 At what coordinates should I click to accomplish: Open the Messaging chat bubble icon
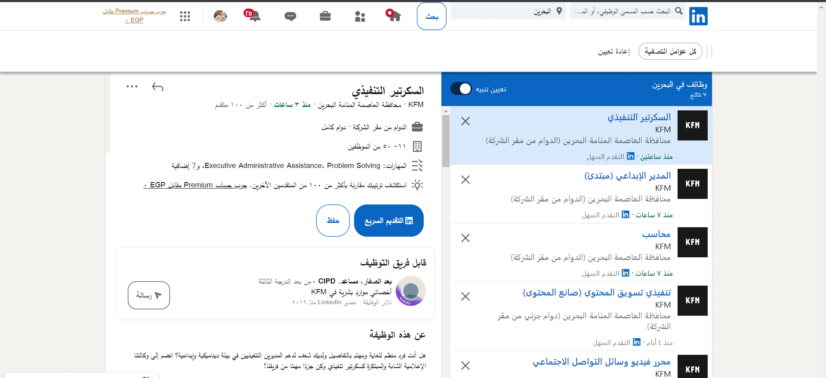290,16
